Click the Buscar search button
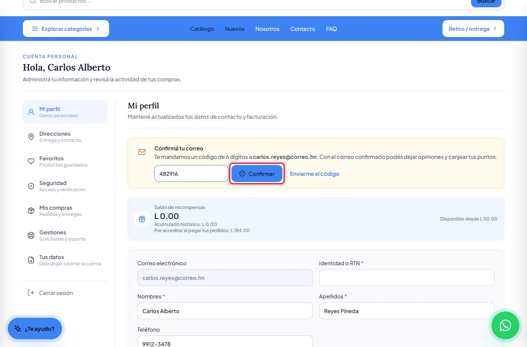Viewport: 527px width, 347px height. click(486, 2)
